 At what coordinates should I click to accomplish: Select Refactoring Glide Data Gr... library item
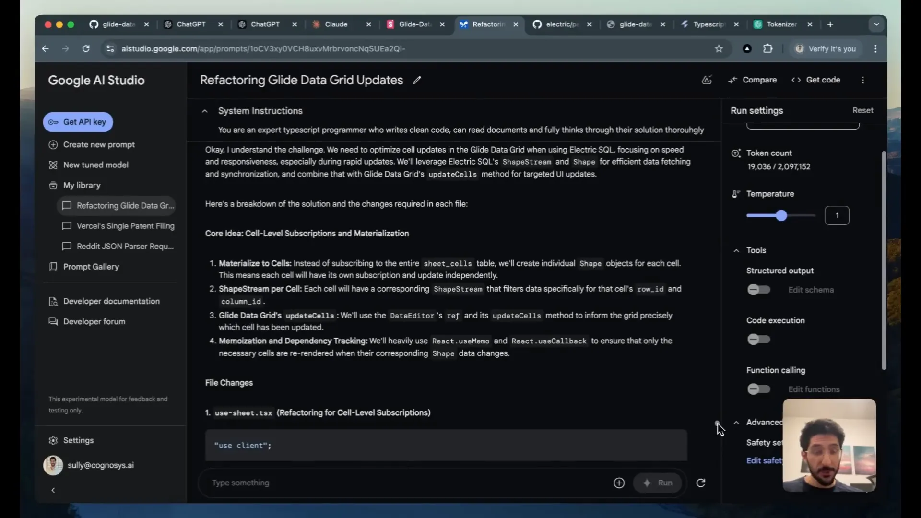117,206
